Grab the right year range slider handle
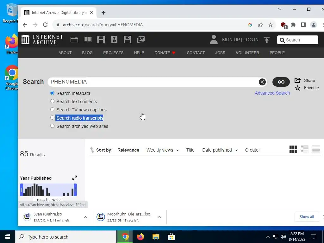324x243 pixels. [x=75, y=190]
